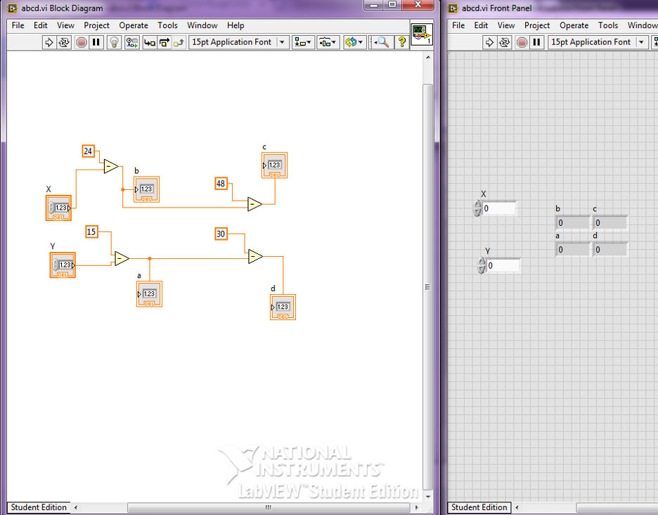
Task: Select X control terminal in block diagram
Action: 58,208
